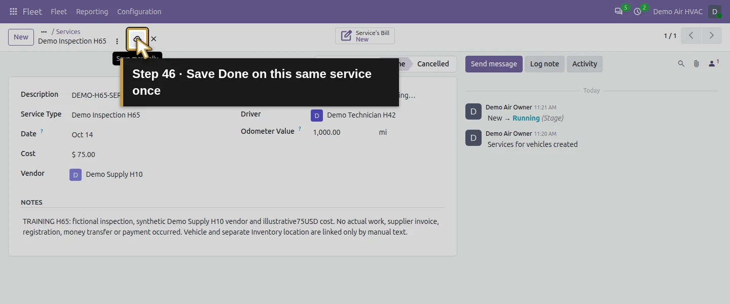Screen dimensions: 730x304
Task: Open the Reporting menu
Action: point(92,12)
